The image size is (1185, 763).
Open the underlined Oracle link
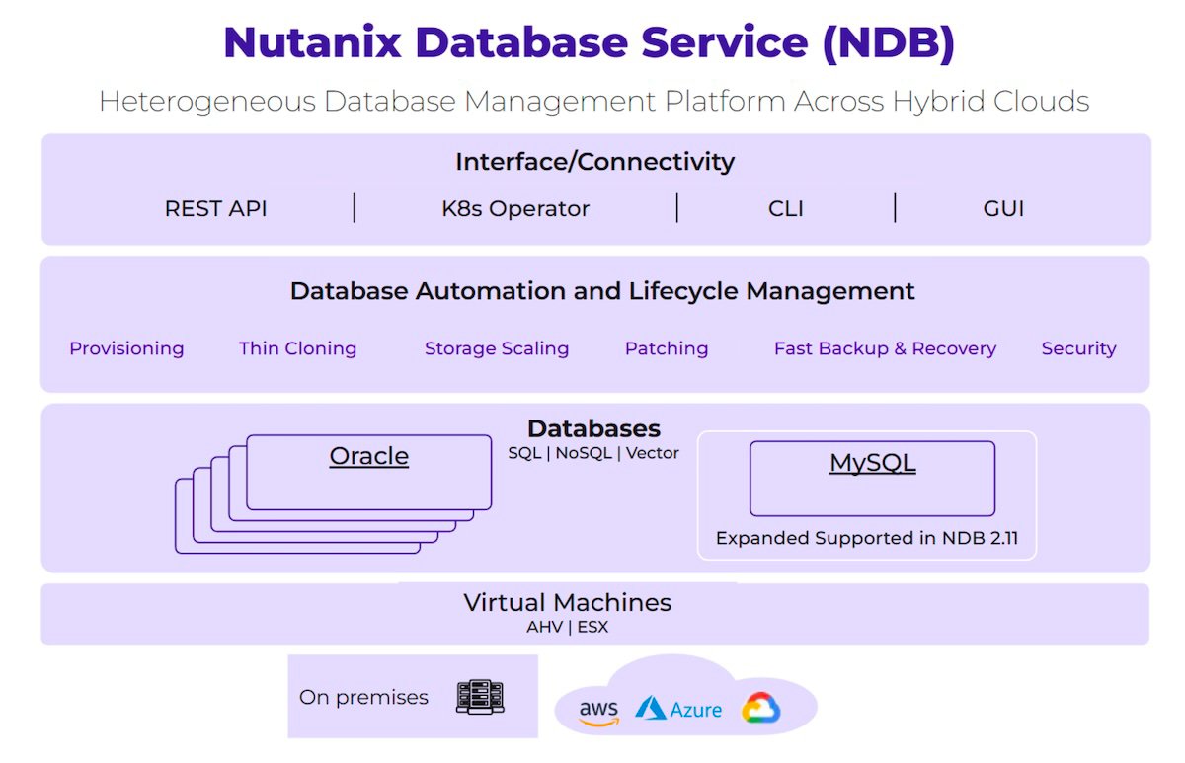pyautogui.click(x=369, y=456)
